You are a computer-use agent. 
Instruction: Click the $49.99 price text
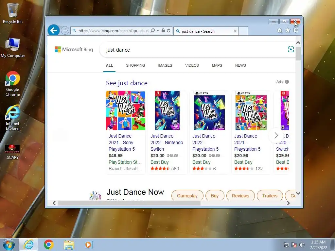(x=115, y=156)
